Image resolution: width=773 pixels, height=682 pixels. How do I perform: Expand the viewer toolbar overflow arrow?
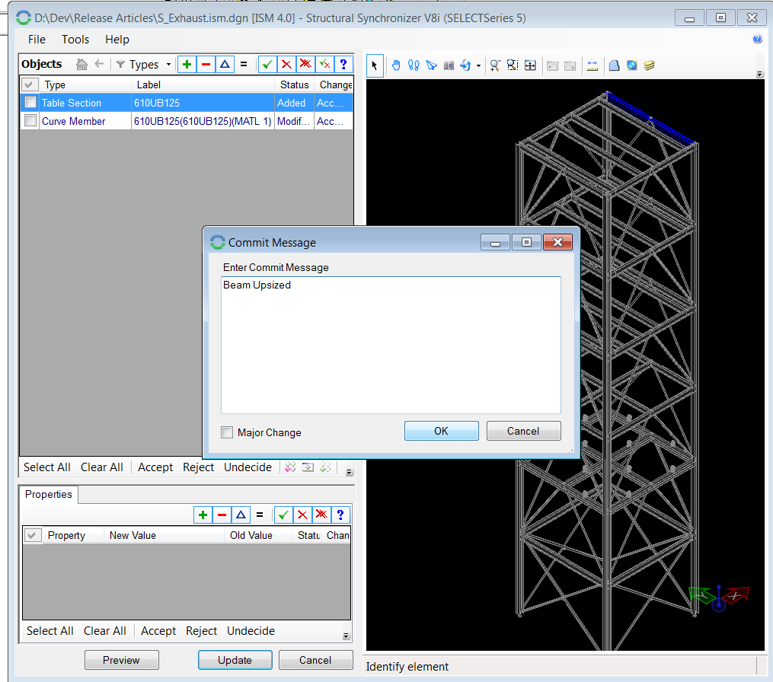click(x=759, y=74)
